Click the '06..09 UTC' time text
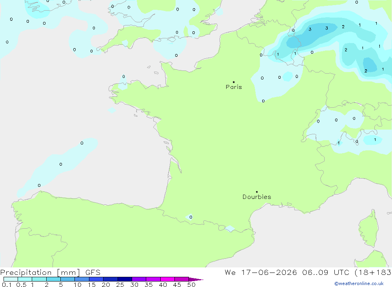The width and height of the screenshot is (392, 287). pos(325,273)
